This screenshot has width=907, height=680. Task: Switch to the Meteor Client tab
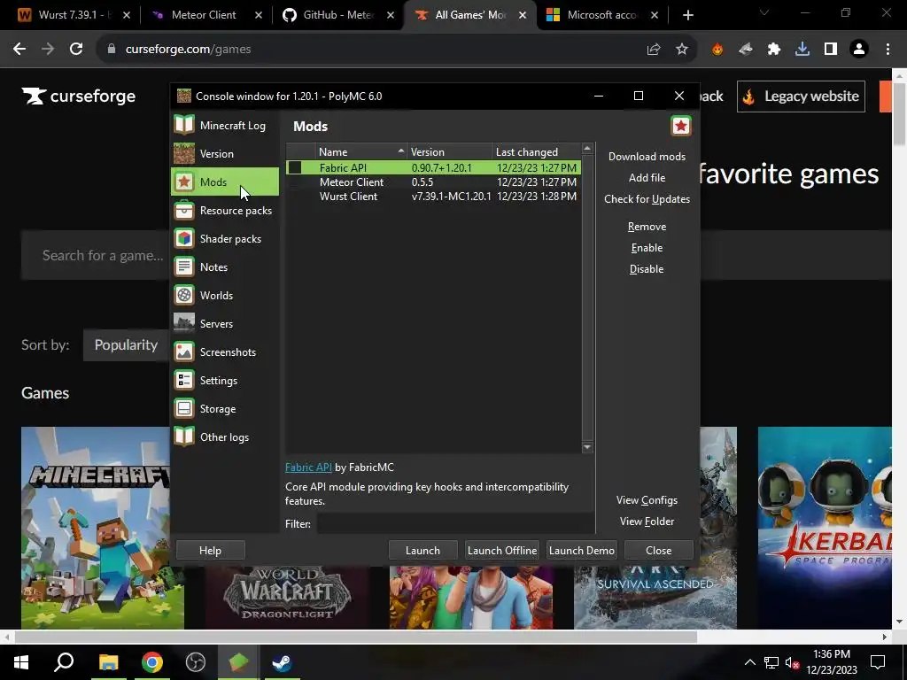(204, 15)
